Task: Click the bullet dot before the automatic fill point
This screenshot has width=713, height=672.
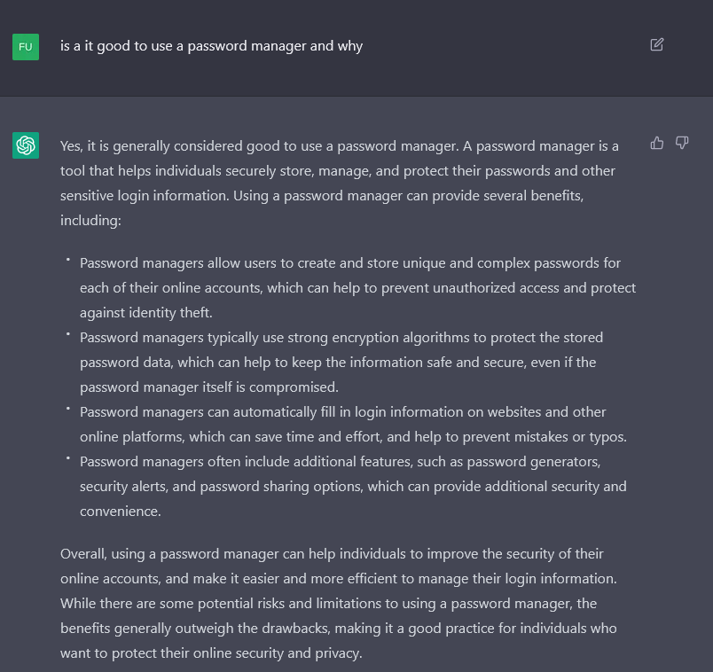Action: tap(68, 409)
